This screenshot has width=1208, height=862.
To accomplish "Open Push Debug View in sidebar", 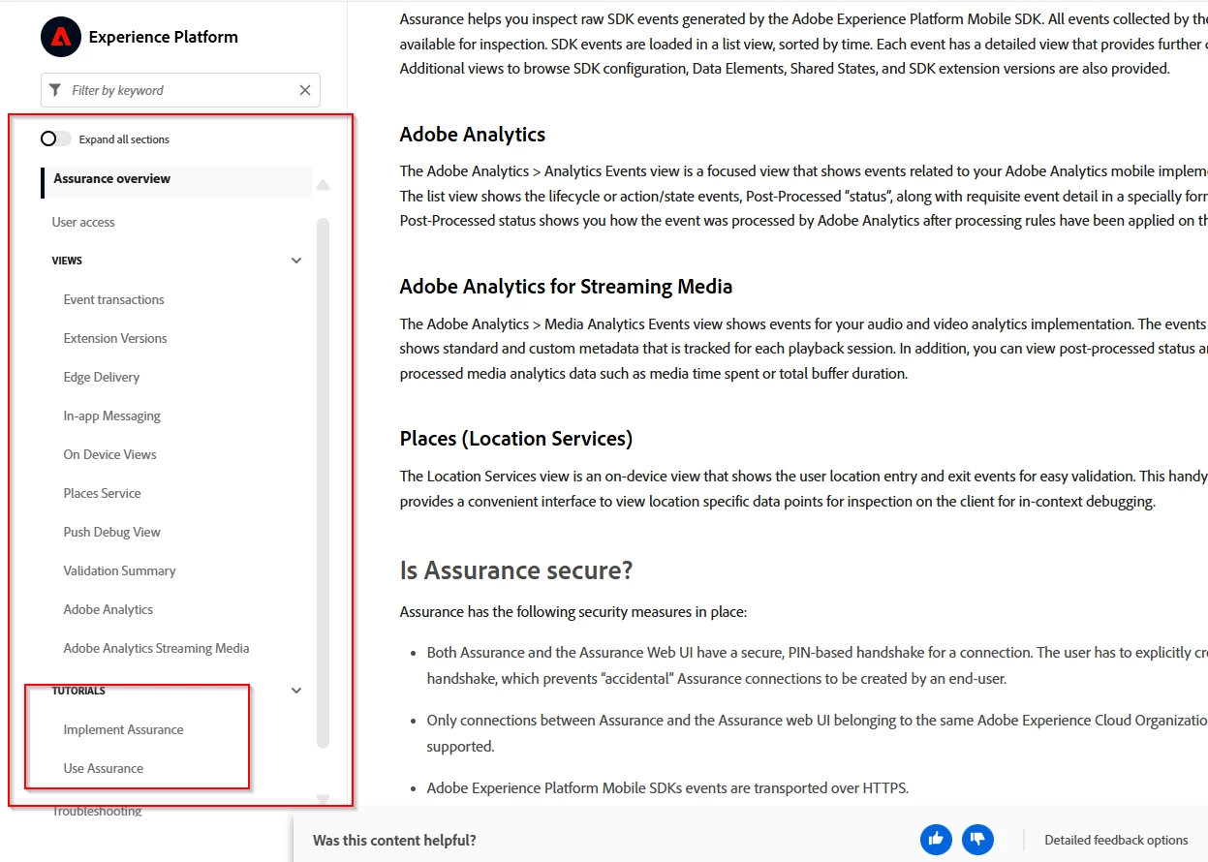I will point(112,532).
